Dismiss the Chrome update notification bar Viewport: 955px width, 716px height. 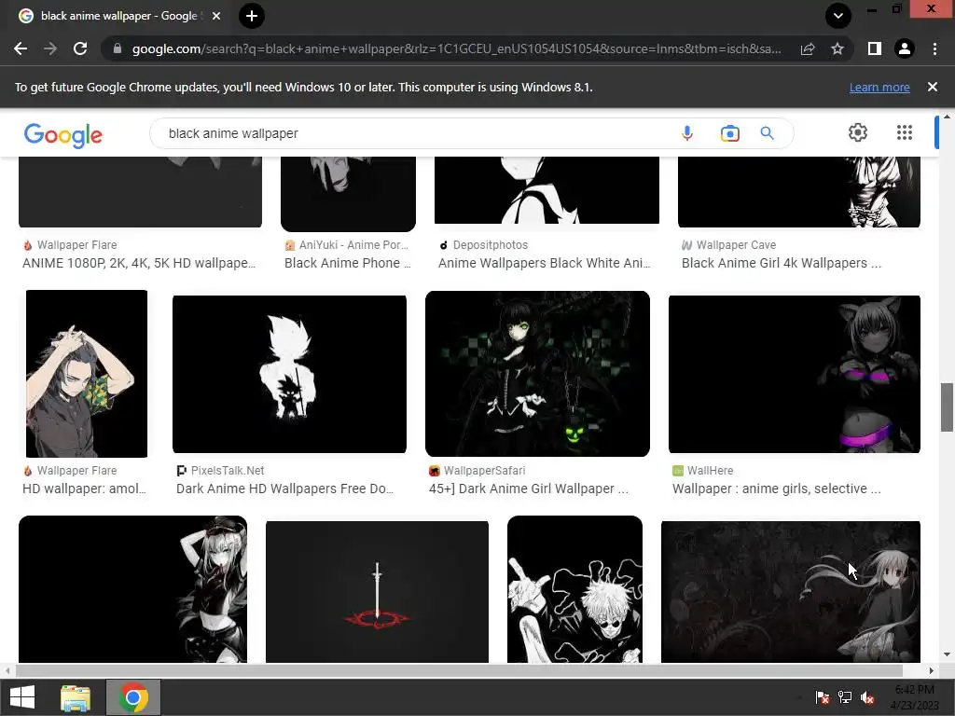coord(933,87)
